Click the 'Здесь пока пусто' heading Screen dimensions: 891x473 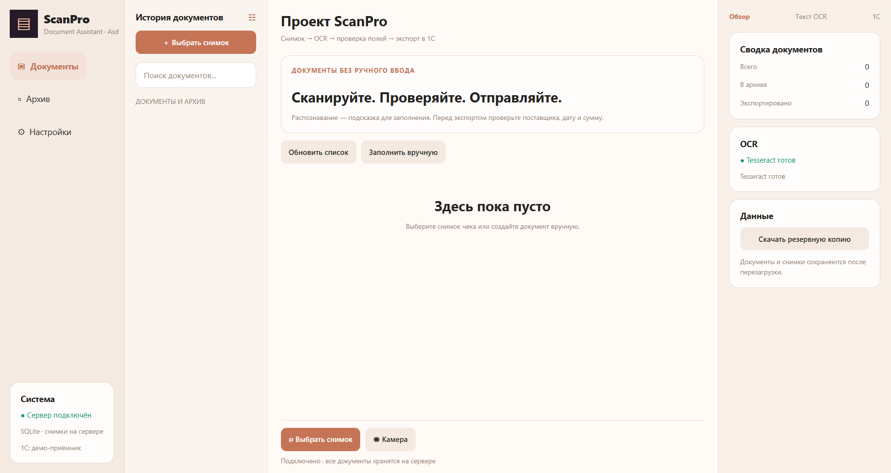point(492,206)
